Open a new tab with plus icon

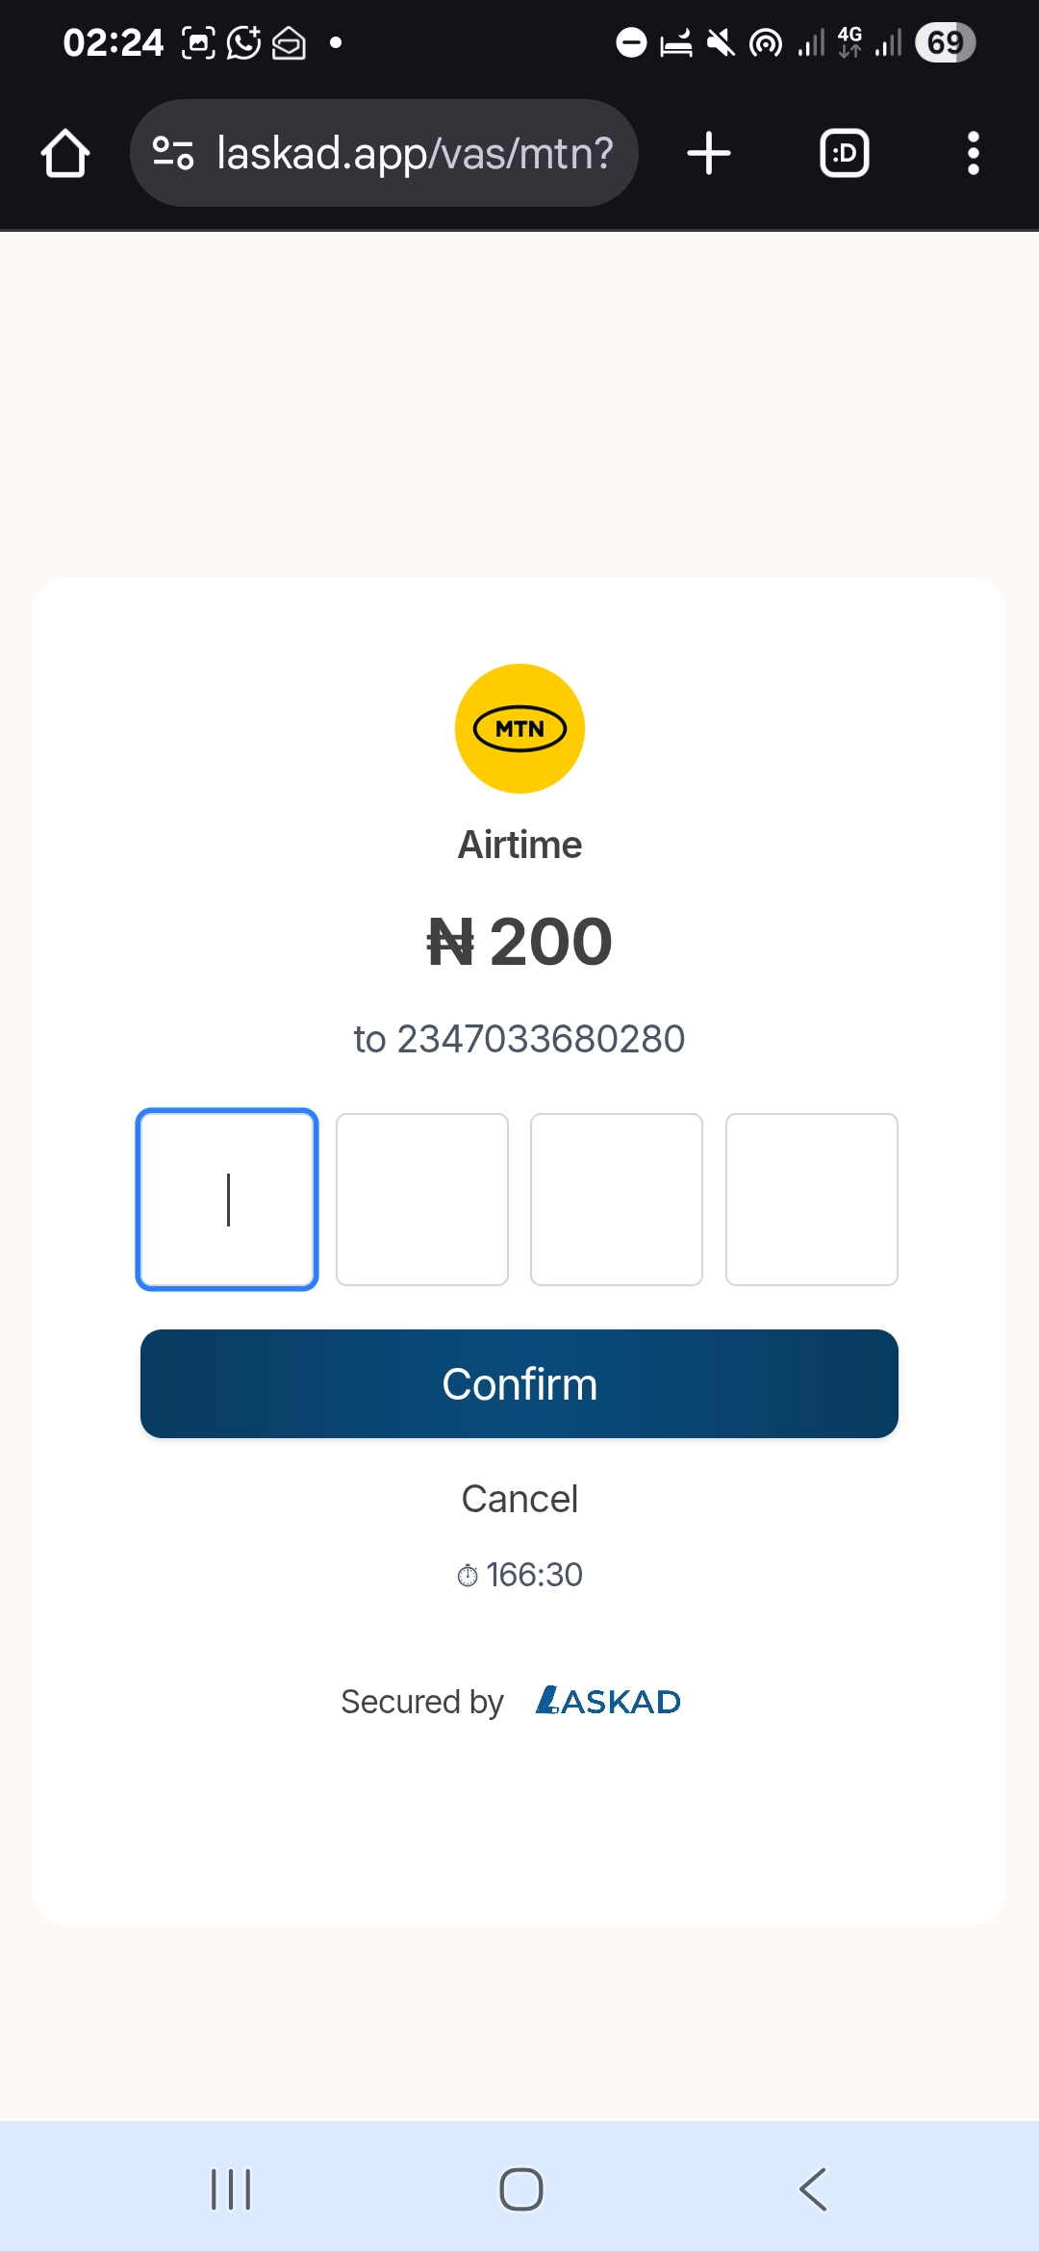click(709, 153)
